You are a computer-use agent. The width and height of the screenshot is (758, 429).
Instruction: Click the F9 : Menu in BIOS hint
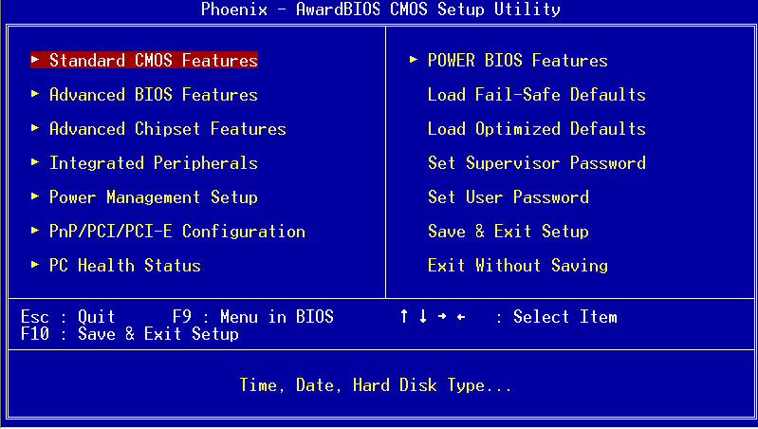[x=252, y=317]
